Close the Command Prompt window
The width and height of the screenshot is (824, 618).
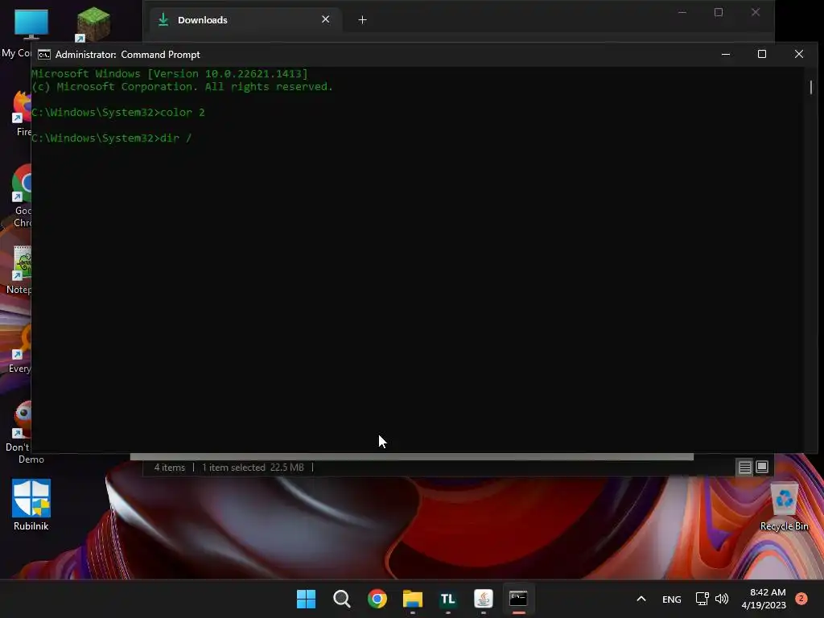click(799, 54)
